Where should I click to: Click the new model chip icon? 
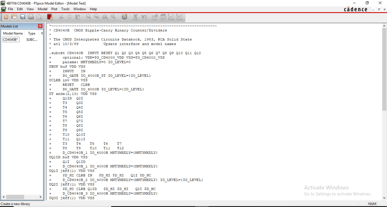coord(124,17)
